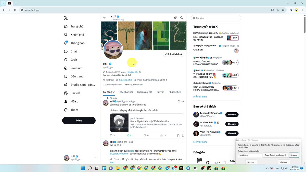Reply to pinned post with 25 replies
306x172 pixels.
coord(112,136)
